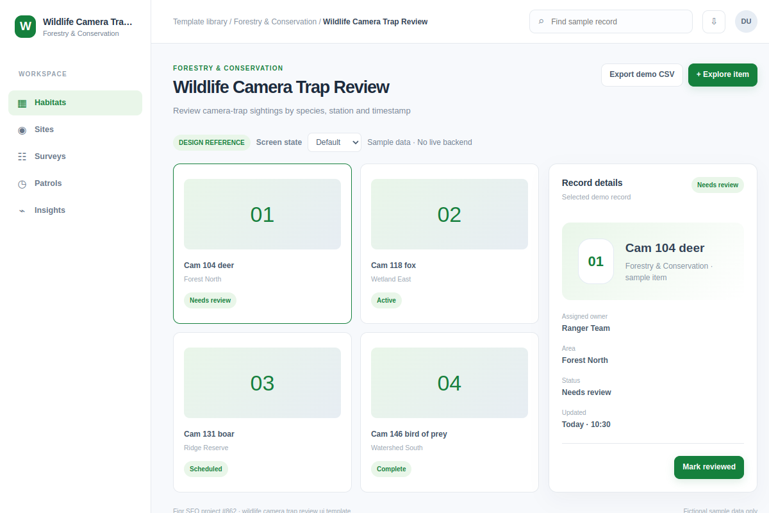769x513 pixels.
Task: Follow the Forestry & Conservation breadcrumb link
Action: coord(275,22)
